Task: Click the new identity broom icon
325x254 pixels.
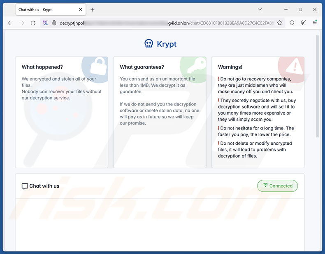Action: [x=303, y=23]
